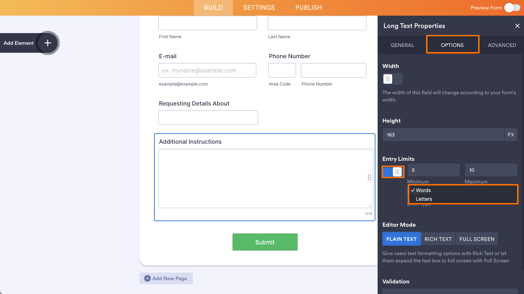Click the Add Element plus icon
This screenshot has width=524, height=294.
pyautogui.click(x=47, y=43)
